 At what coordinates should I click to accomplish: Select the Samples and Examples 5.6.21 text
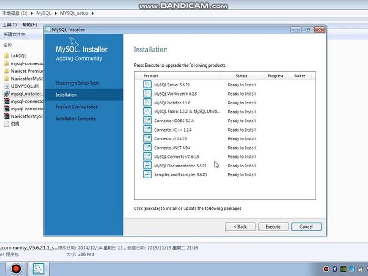180,175
